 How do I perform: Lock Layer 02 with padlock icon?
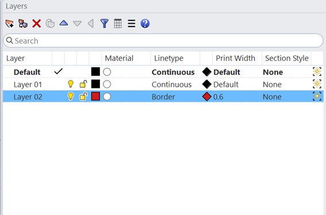pyautogui.click(x=83, y=97)
